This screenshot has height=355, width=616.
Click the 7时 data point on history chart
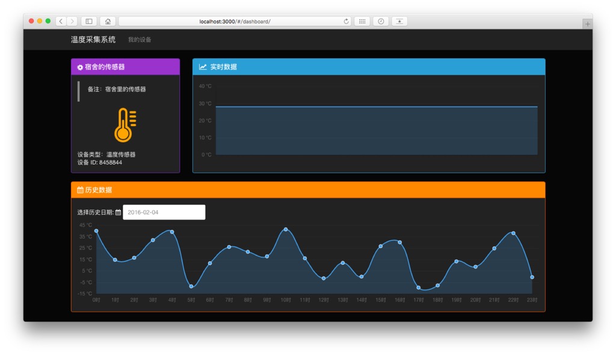(229, 247)
